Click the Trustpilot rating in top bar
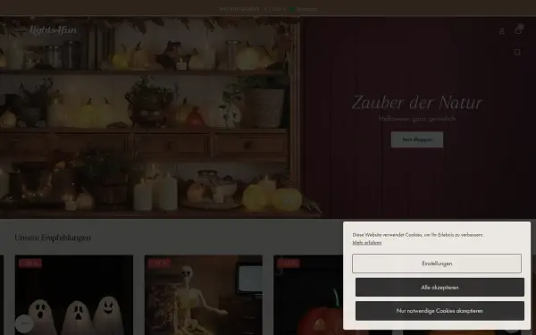This screenshot has width=536, height=335. (268, 9)
